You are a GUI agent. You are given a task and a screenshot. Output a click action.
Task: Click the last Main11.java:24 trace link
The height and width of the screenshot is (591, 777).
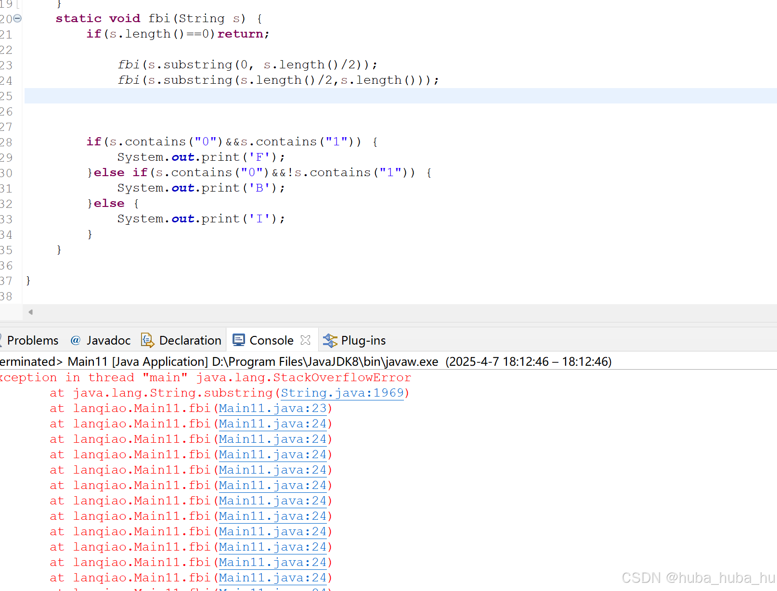(272, 578)
